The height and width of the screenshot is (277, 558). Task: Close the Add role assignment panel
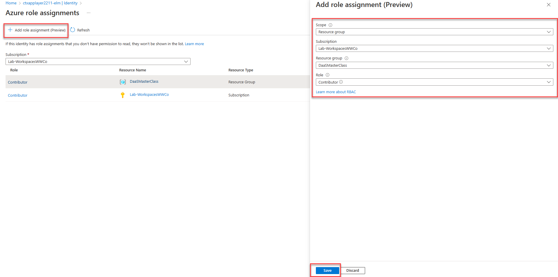[x=548, y=5]
